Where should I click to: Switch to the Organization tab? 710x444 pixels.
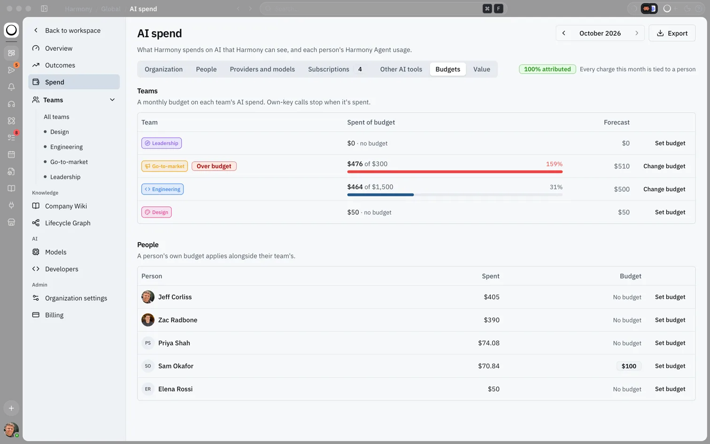coord(163,69)
